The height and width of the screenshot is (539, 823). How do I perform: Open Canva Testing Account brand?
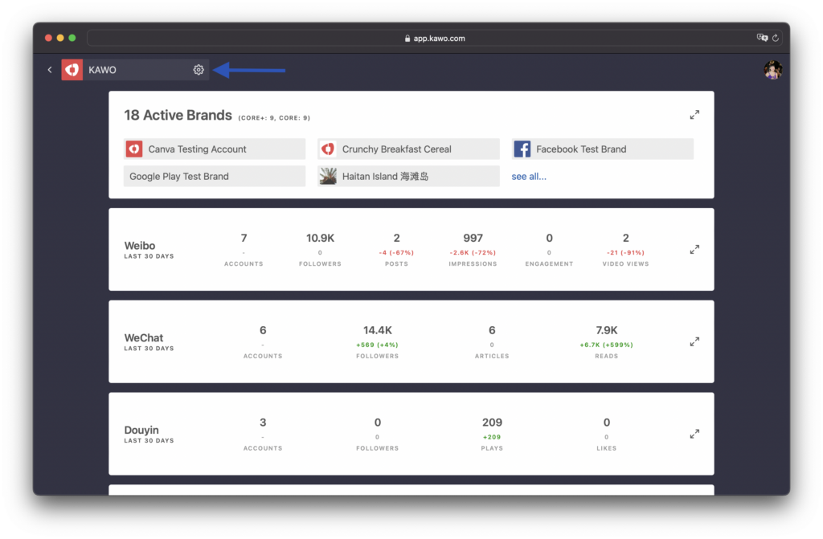(x=215, y=149)
